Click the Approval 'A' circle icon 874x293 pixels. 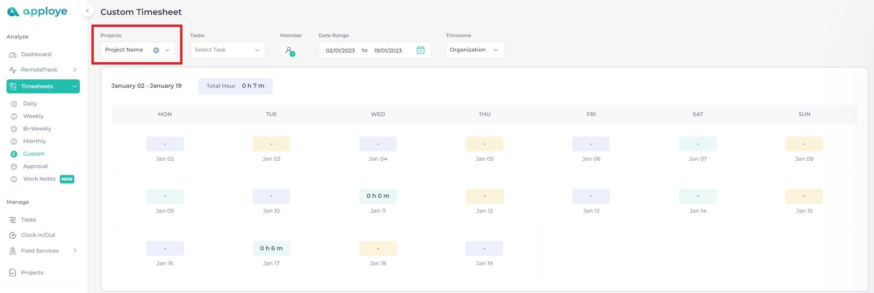click(14, 167)
